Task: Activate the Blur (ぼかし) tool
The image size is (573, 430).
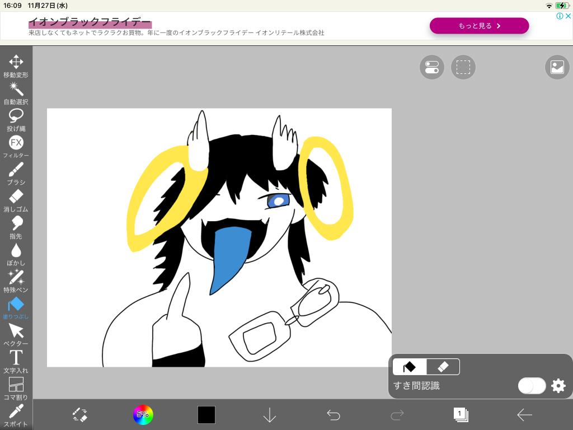Action: tap(16, 253)
